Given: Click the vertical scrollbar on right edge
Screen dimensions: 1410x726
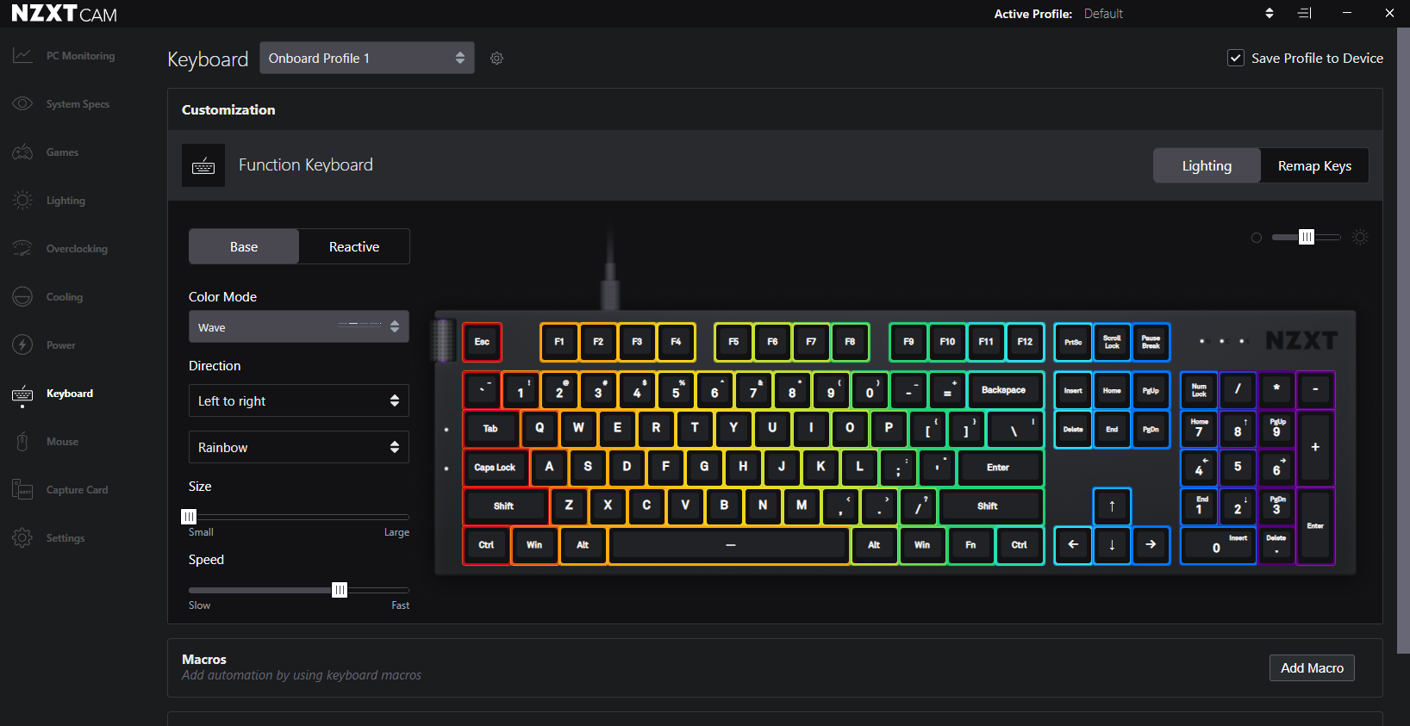Looking at the screenshot, I should [x=1403, y=340].
